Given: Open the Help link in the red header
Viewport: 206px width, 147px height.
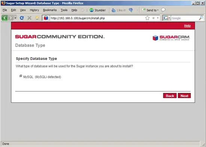Looking at the screenshot, I should (x=187, y=26).
